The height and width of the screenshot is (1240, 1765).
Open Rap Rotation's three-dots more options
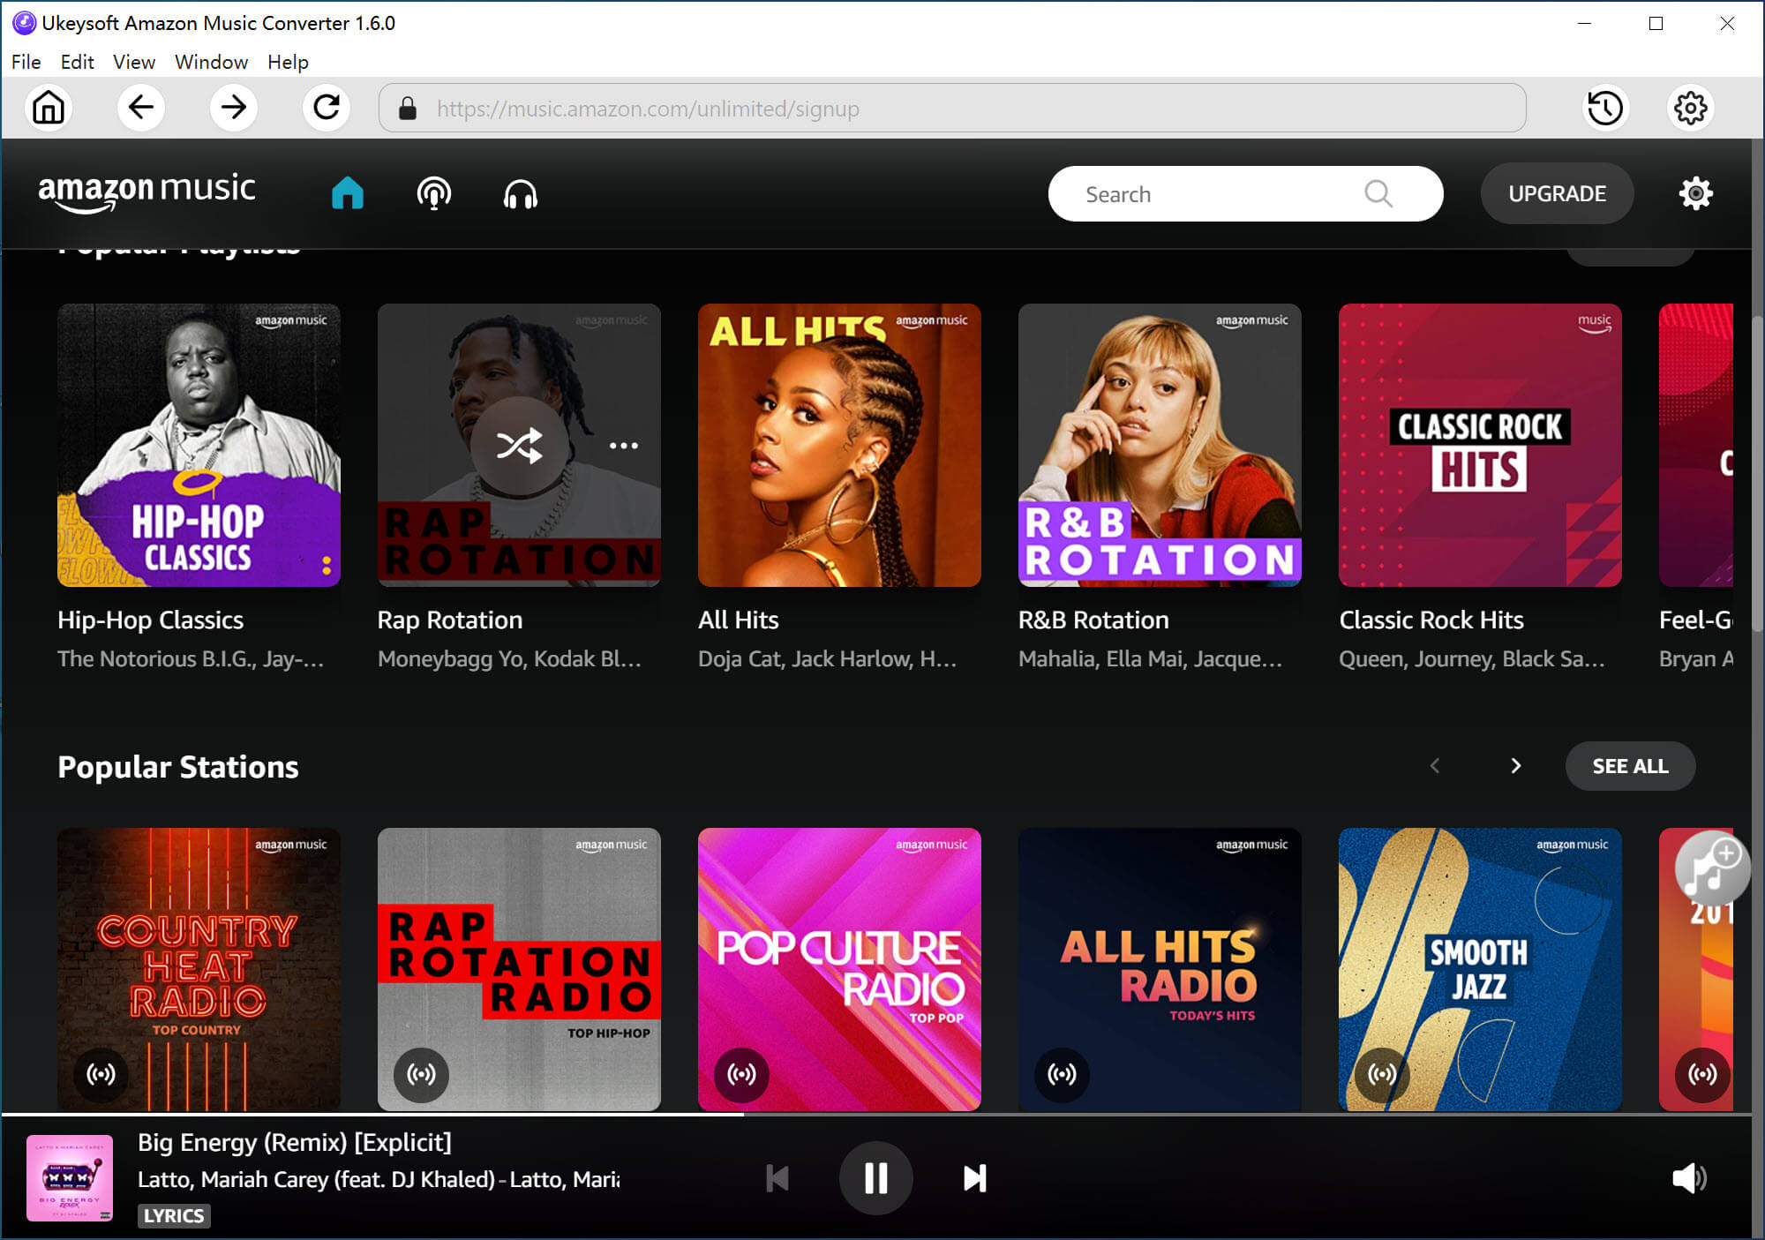(623, 446)
